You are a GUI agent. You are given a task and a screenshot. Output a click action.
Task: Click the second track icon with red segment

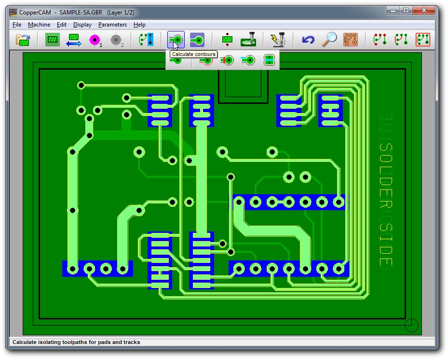point(401,40)
